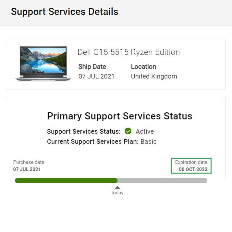
Task: Click the Purchase date label
Action: [29, 162]
